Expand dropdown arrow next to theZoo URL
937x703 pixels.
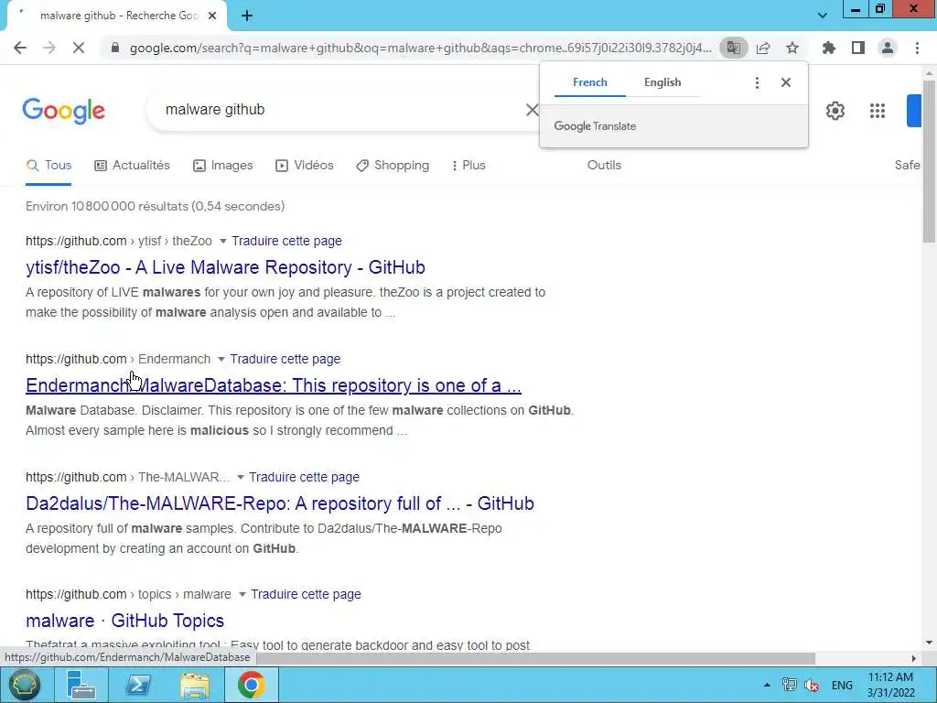(x=223, y=241)
